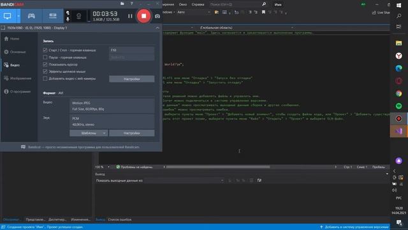
Task: Open the Справка menu in Visual Studio
Action: [x=198, y=4]
